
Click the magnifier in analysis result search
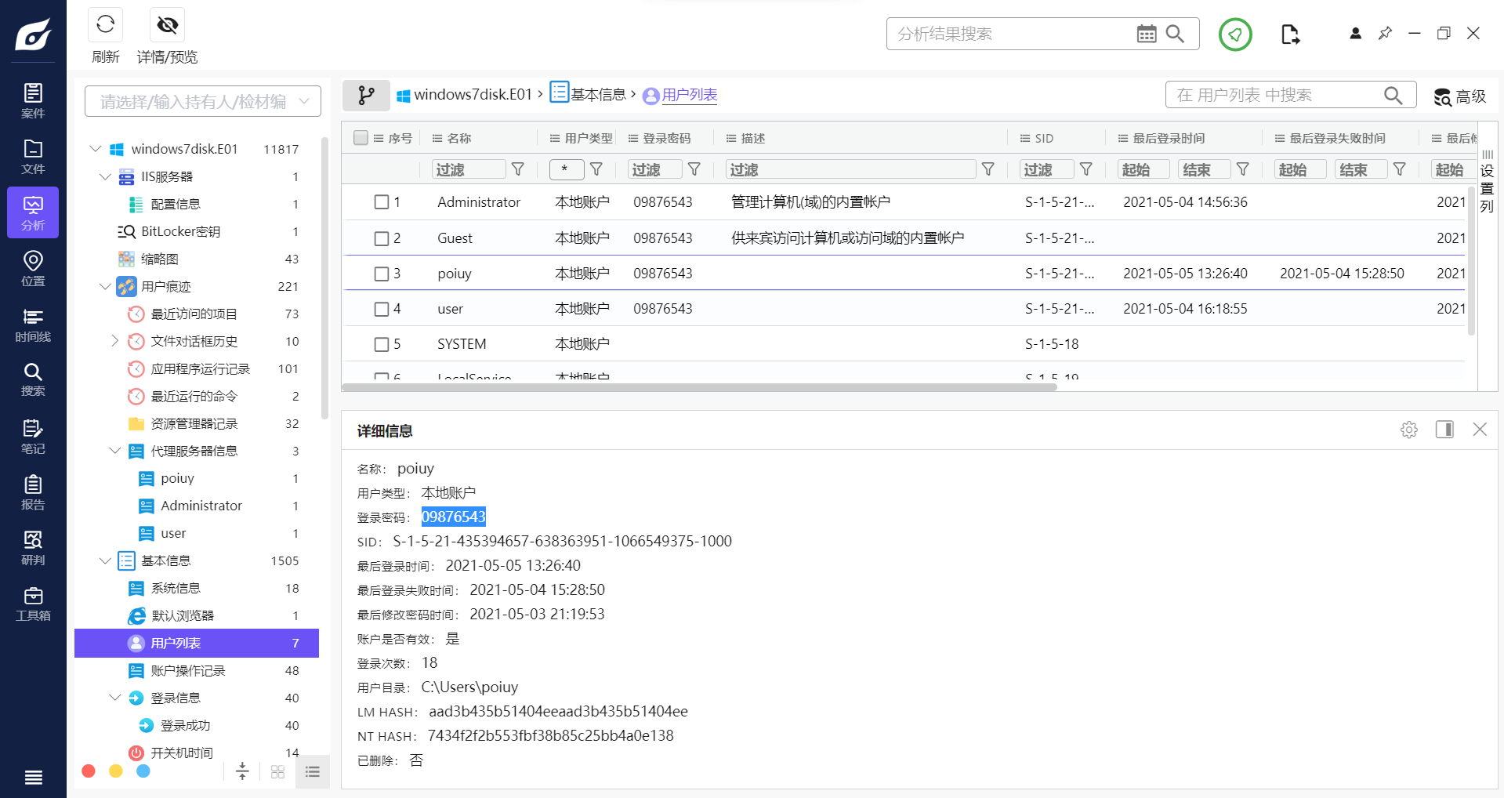(1175, 34)
